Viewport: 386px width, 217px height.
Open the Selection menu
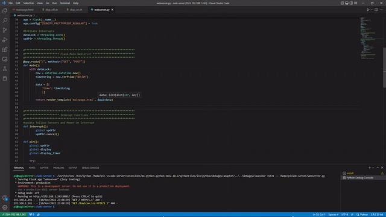(x=28, y=3)
